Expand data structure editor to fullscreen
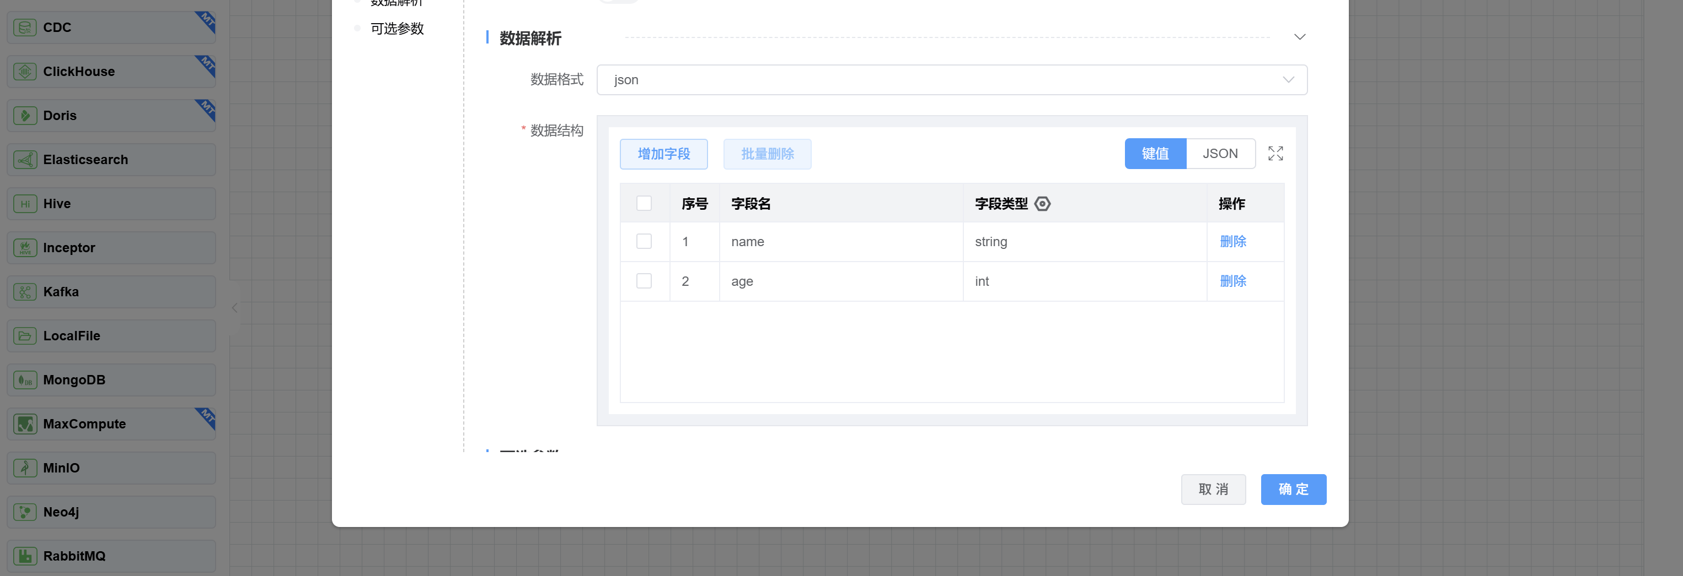 click(x=1275, y=153)
